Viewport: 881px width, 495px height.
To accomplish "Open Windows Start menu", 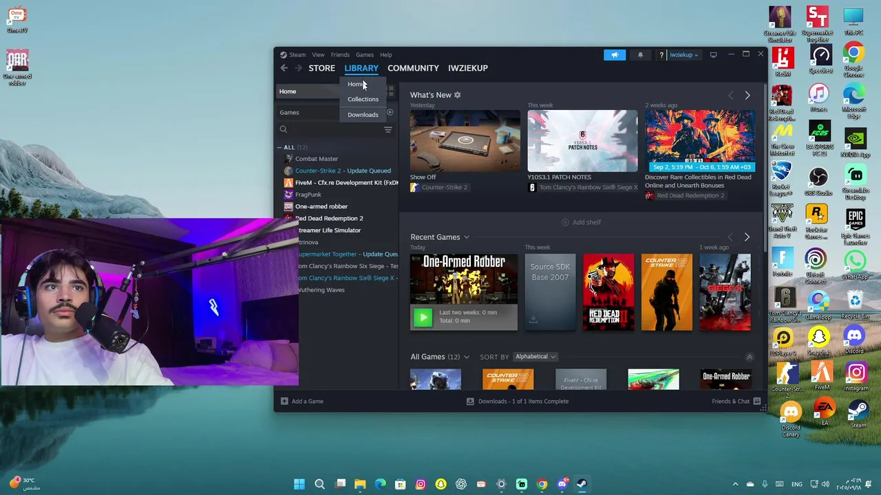I will coord(299,484).
